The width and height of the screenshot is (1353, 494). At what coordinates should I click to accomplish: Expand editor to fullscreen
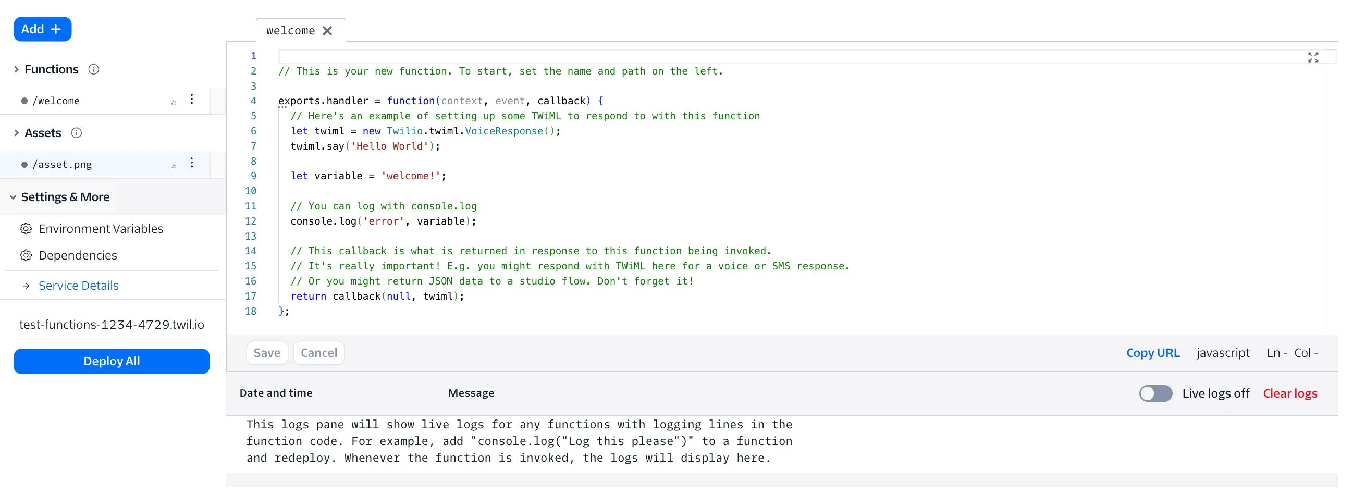(x=1312, y=57)
